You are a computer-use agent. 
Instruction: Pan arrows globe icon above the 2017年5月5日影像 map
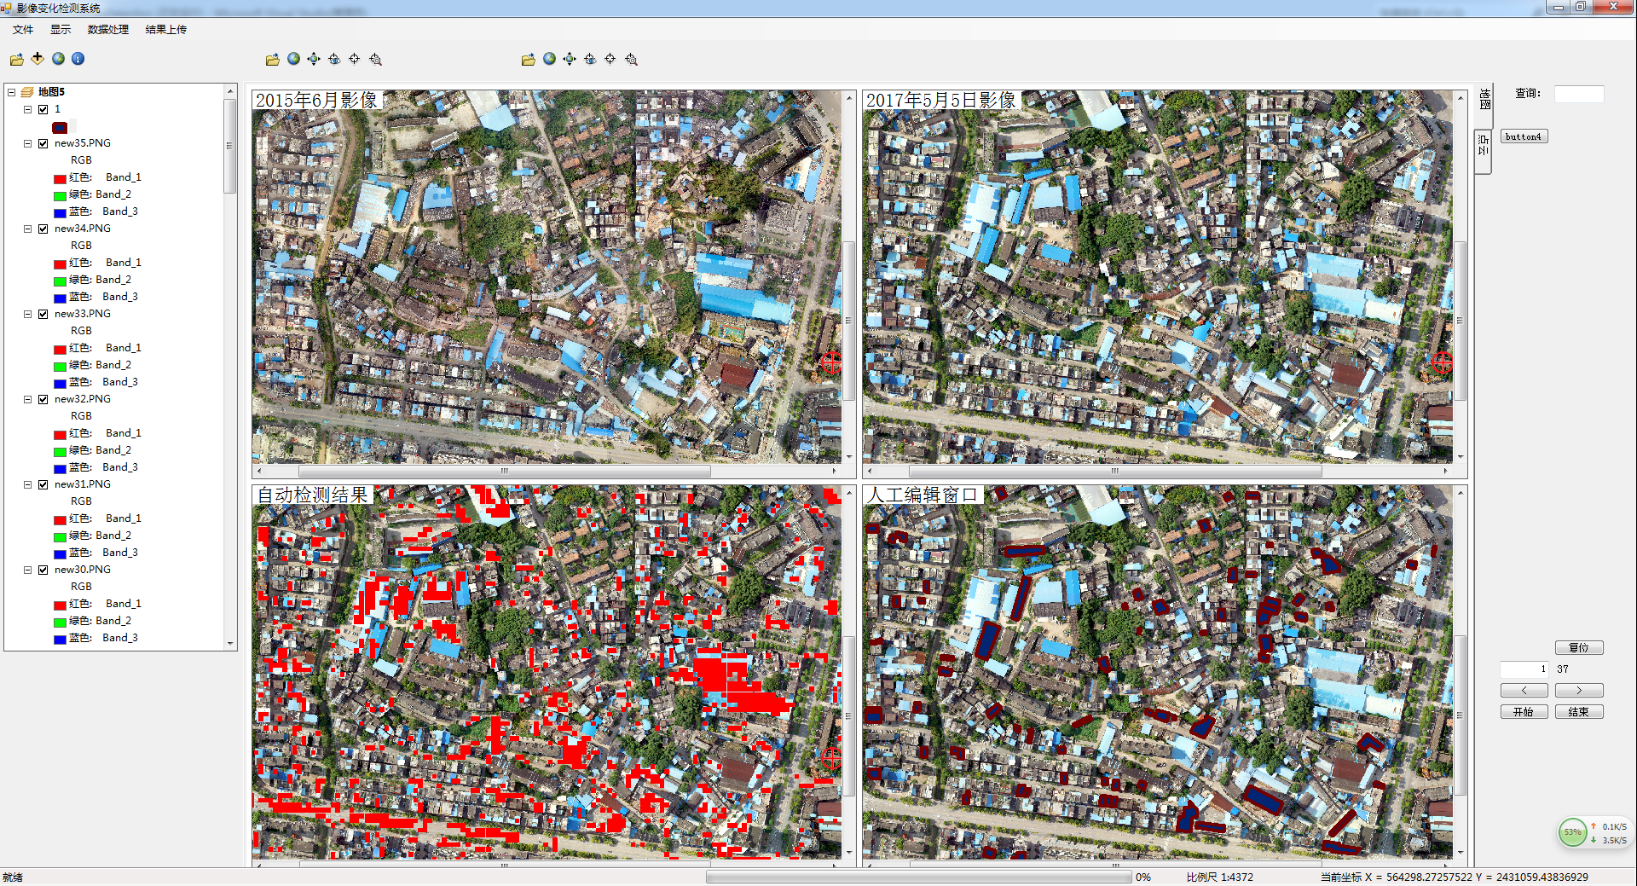tap(570, 59)
